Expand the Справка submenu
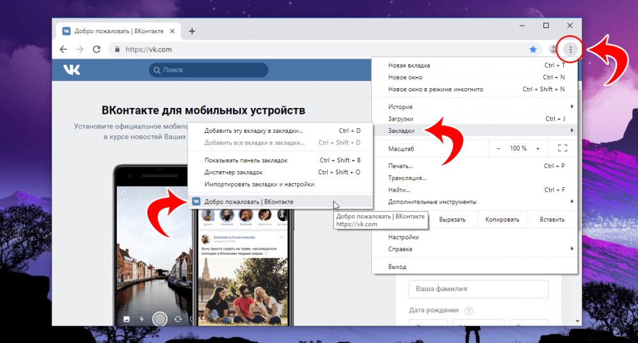638x343 pixels. point(475,249)
